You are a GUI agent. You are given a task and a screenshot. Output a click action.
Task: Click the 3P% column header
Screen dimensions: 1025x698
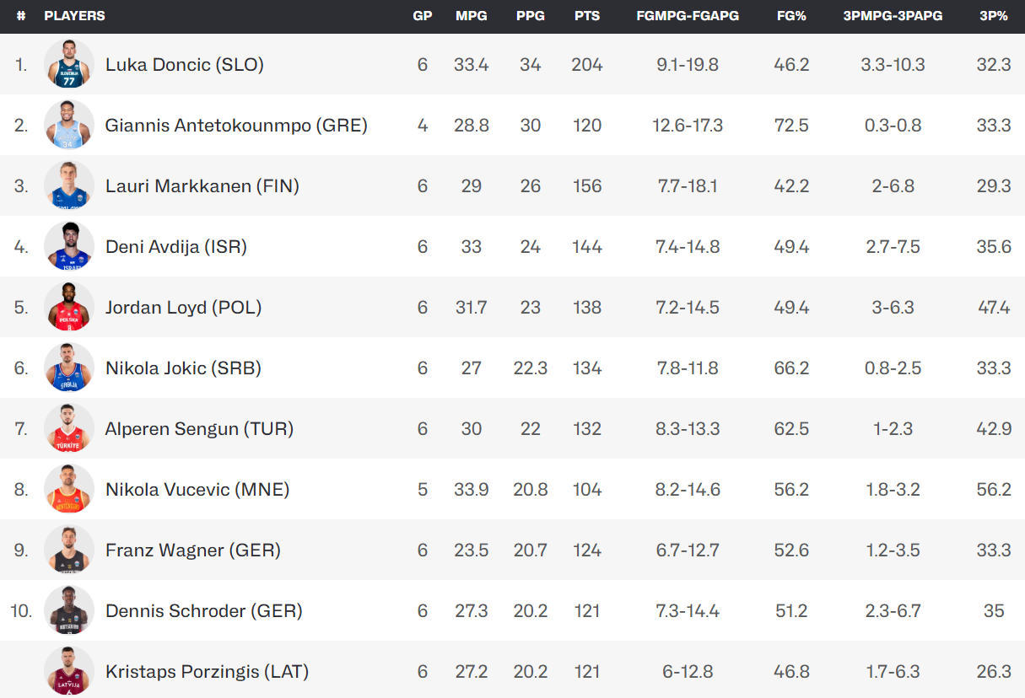coord(994,16)
